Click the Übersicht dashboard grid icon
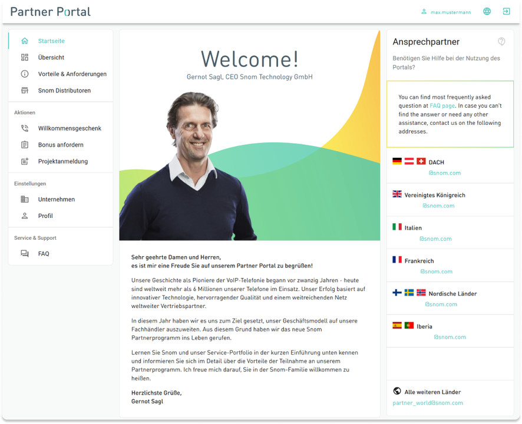The width and height of the screenshot is (522, 424). (25, 58)
